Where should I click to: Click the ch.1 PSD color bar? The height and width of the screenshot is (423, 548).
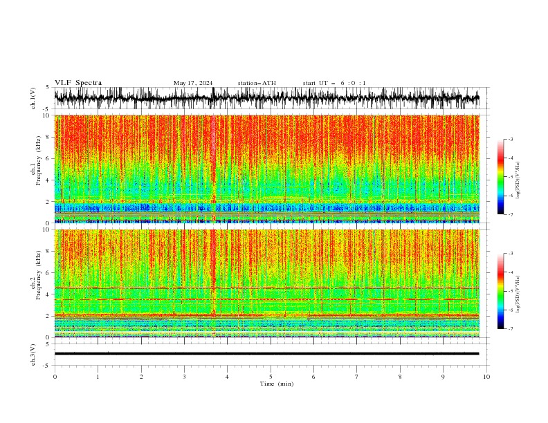(x=500, y=177)
